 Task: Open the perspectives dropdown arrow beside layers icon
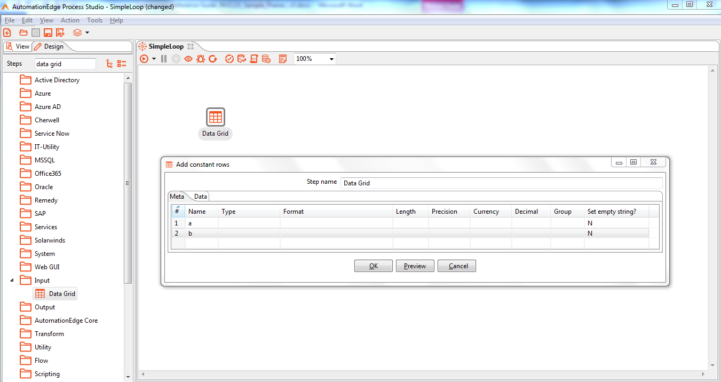coord(87,33)
